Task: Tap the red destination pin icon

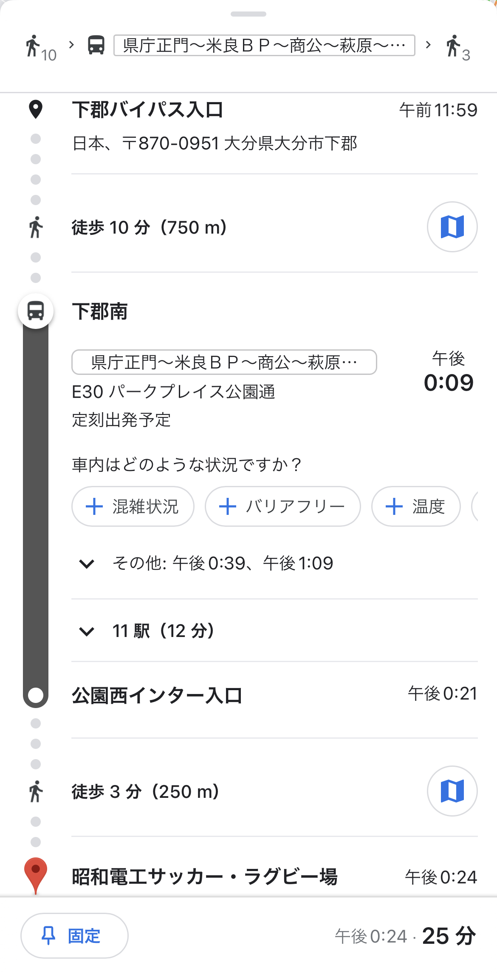Action: [x=36, y=874]
